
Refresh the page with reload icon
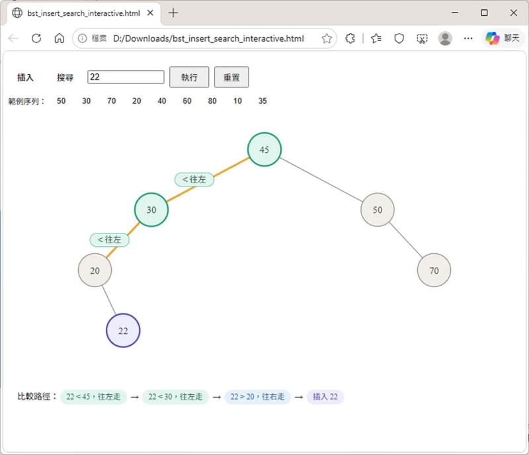coord(36,38)
